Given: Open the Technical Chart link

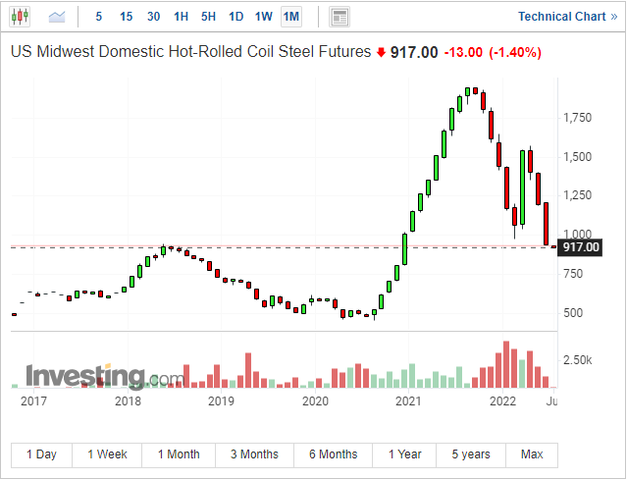Looking at the screenshot, I should pos(568,17).
